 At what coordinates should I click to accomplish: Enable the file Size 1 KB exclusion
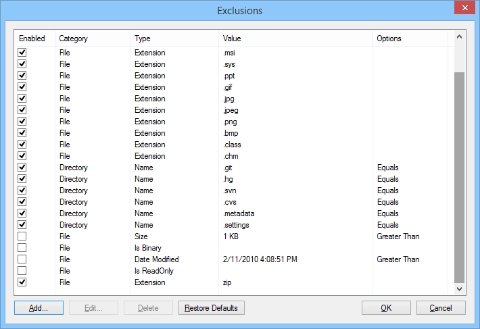coord(22,236)
